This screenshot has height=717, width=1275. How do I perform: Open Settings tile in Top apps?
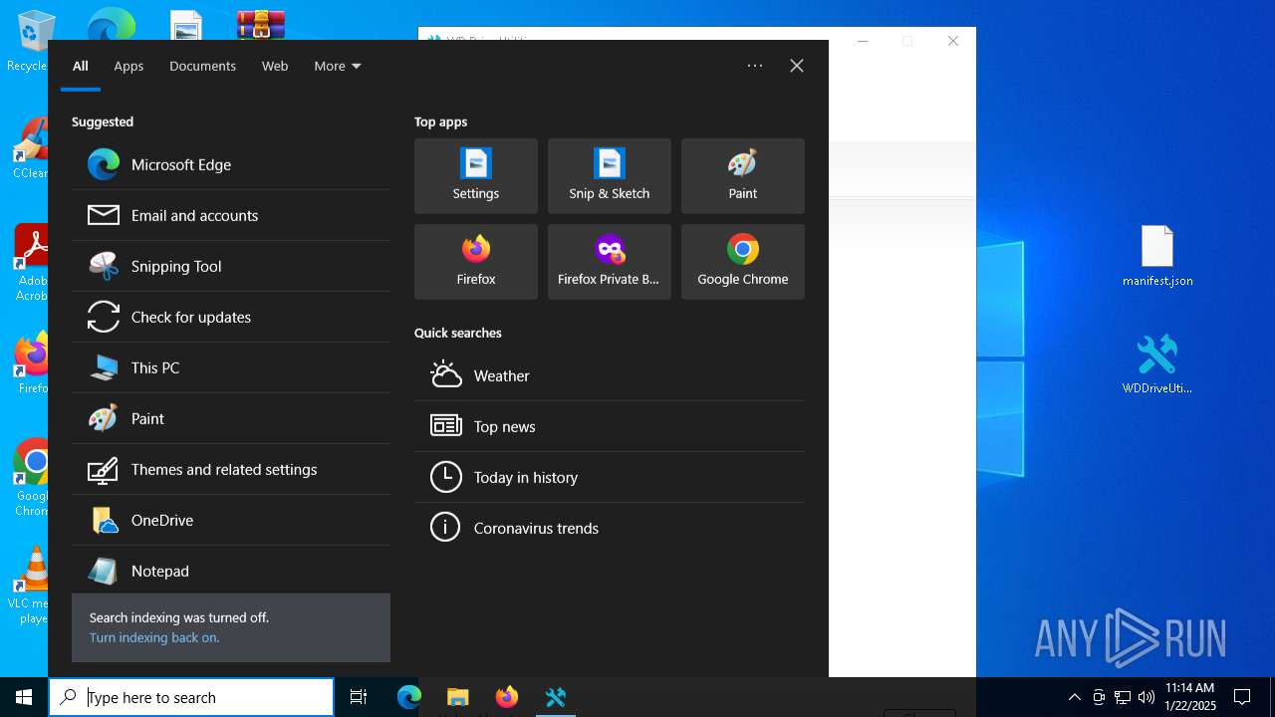click(x=476, y=176)
